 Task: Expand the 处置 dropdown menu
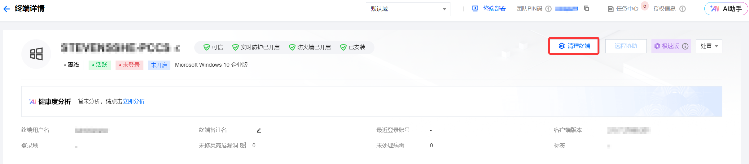(x=709, y=46)
